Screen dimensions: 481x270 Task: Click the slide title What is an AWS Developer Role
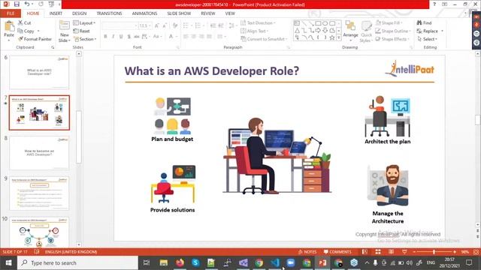(212, 71)
